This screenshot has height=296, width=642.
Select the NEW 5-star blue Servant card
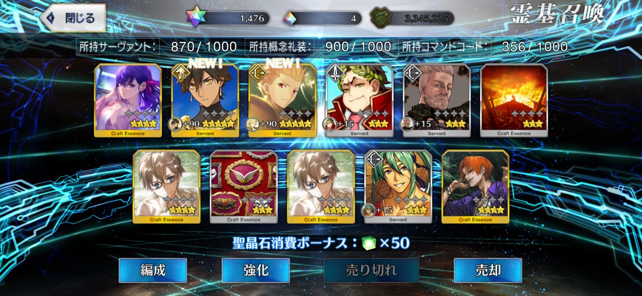pyautogui.click(x=205, y=101)
